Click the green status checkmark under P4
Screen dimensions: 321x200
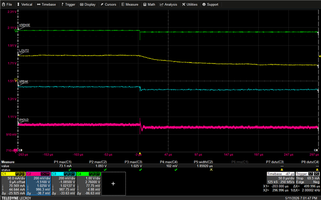(176, 169)
